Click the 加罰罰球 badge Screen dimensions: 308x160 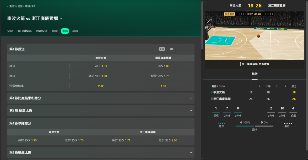click(229, 14)
